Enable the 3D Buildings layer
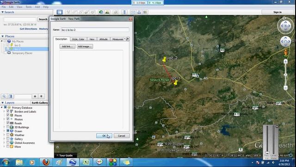The height and width of the screenshot is (167, 296). (x=8, y=127)
